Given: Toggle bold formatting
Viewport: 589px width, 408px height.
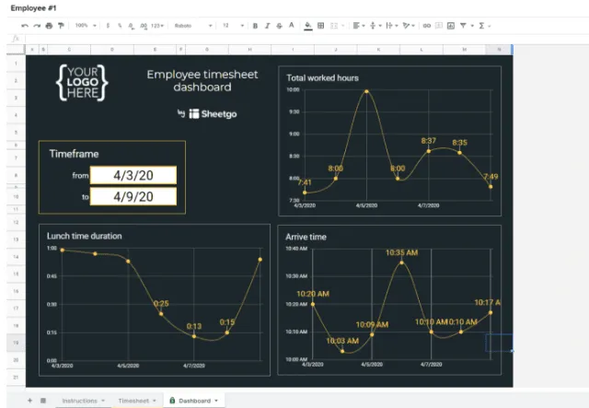Looking at the screenshot, I should 255,26.
